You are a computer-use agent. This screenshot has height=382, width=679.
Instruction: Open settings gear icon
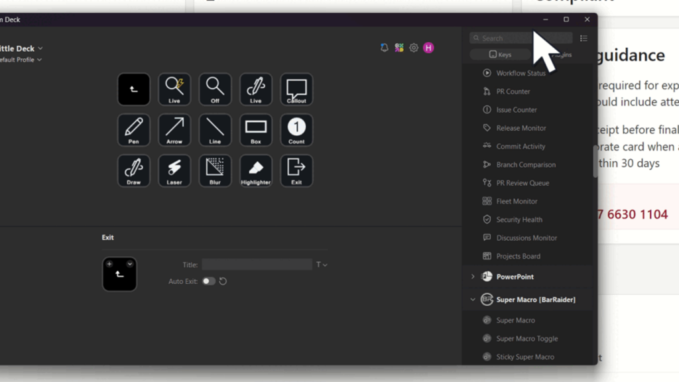point(414,48)
